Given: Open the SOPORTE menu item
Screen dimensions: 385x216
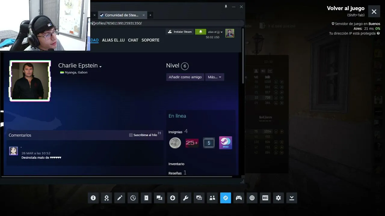Looking at the screenshot, I should (x=150, y=40).
